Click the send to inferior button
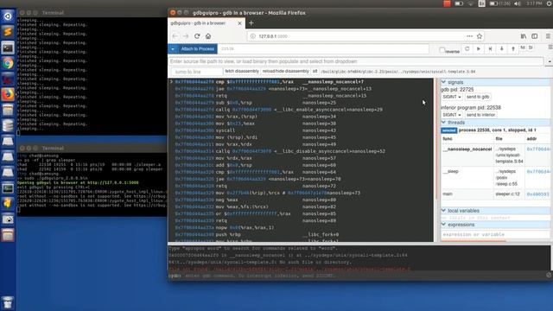This screenshot has width=553, height=311. point(480,115)
